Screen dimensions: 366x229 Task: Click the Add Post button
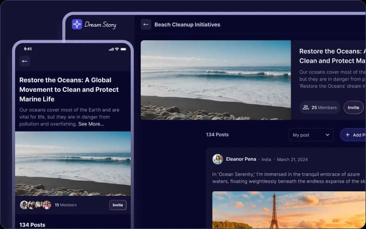(x=353, y=135)
